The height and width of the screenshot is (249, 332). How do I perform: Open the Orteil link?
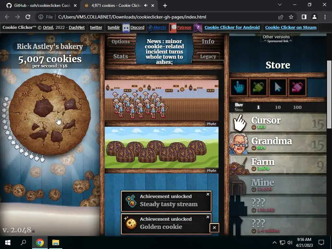coord(48,27)
